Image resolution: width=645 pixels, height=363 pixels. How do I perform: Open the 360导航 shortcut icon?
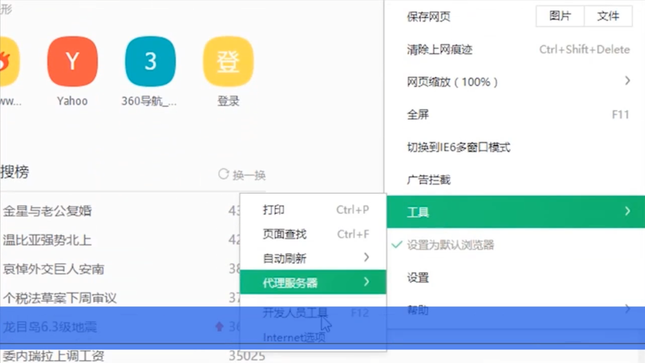[150, 61]
